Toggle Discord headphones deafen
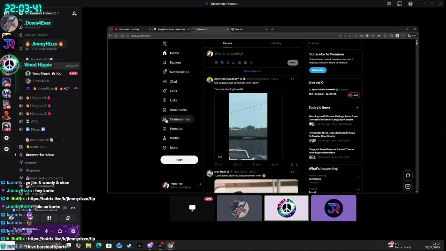The width and height of the screenshot is (446, 251). pos(60,231)
